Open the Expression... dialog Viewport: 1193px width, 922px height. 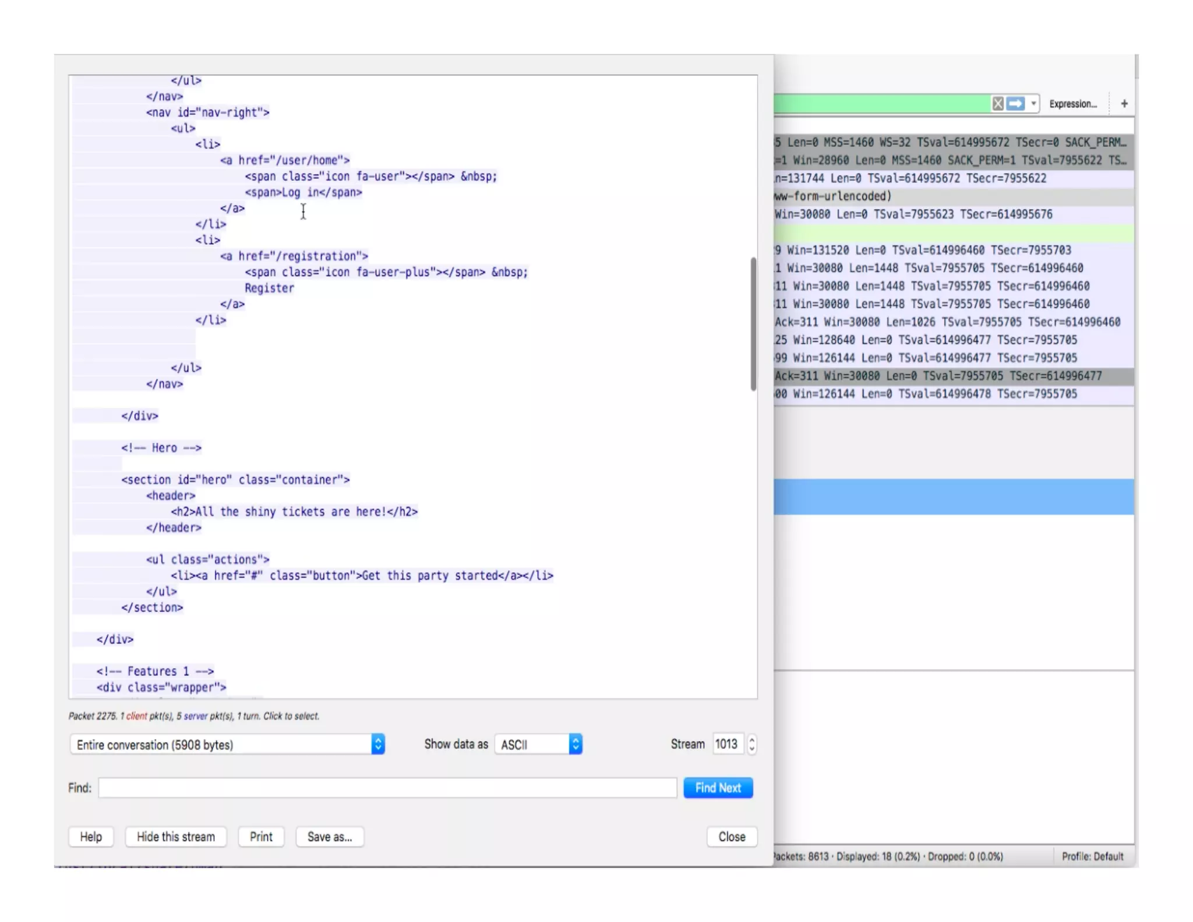[1072, 104]
